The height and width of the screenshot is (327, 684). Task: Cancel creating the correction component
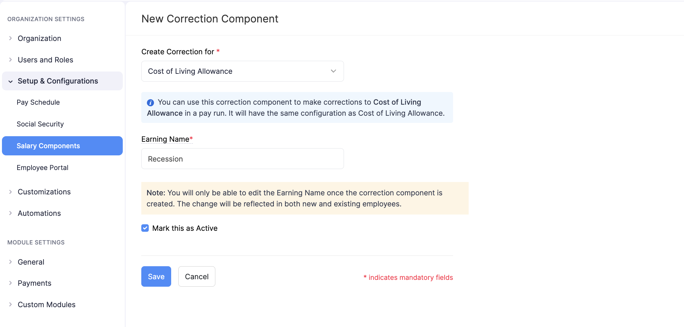[x=196, y=276]
